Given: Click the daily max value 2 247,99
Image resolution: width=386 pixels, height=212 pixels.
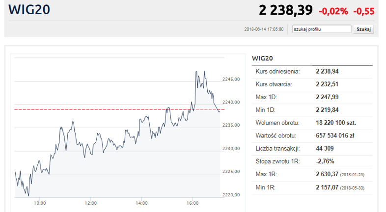Looking at the screenshot, I should [x=327, y=97].
